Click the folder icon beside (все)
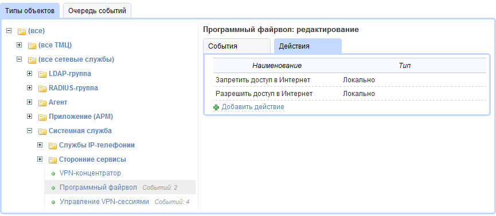Screen dimensions: 496x216 pos(22,31)
